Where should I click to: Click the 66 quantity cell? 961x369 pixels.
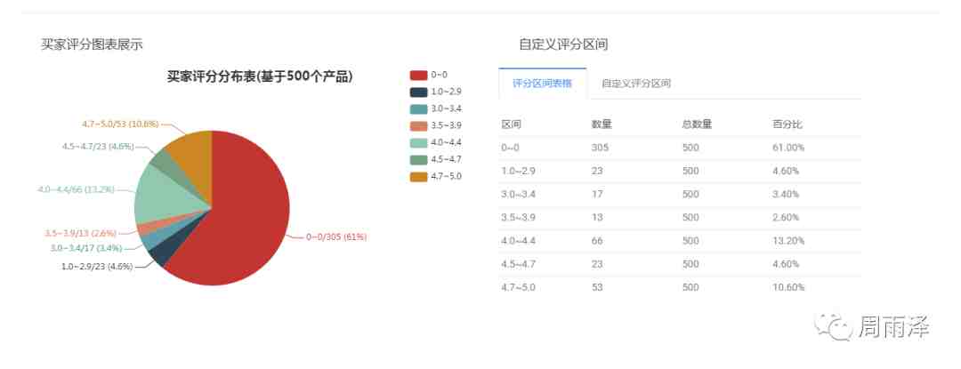pyautogui.click(x=598, y=240)
